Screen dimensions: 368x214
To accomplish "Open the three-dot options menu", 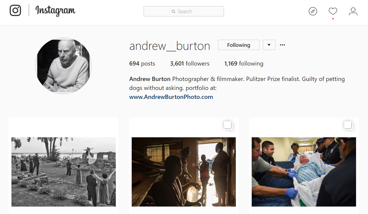I will click(282, 45).
